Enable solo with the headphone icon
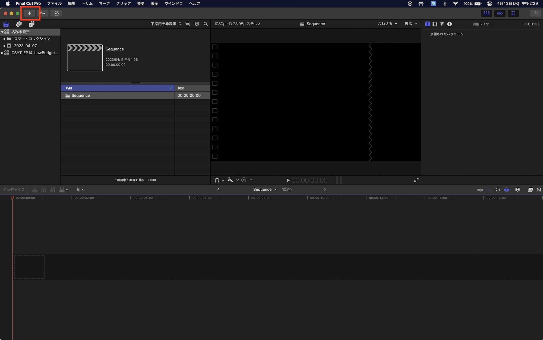 pos(498,190)
